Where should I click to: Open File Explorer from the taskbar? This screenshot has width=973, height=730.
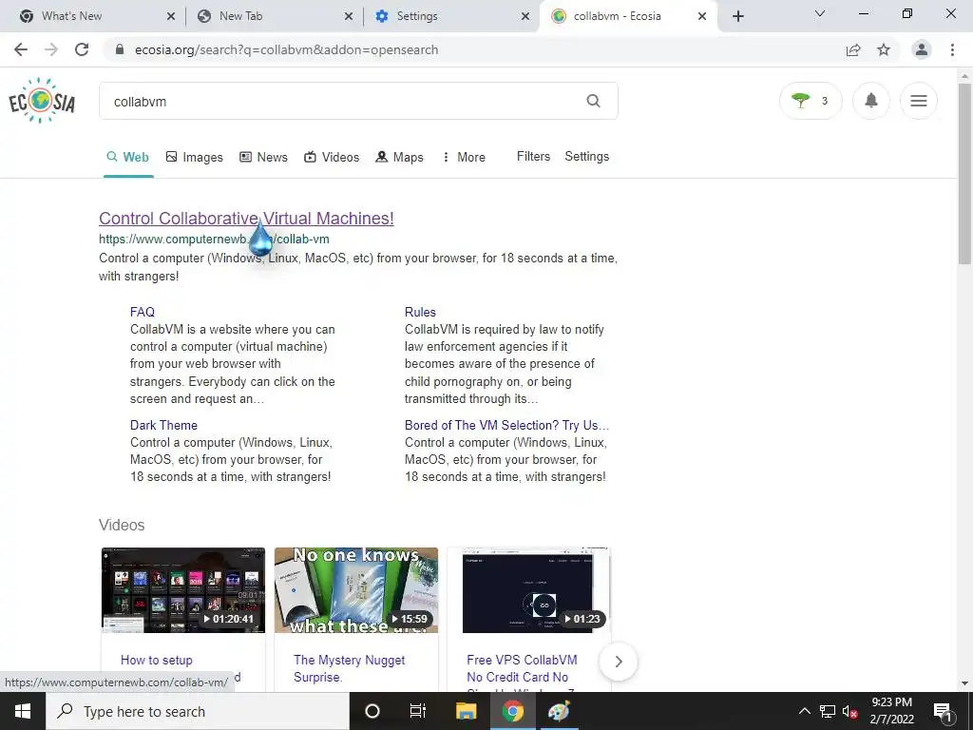click(x=466, y=711)
